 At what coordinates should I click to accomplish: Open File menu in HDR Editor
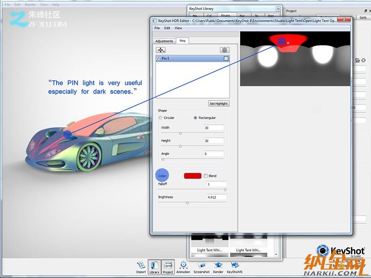157,28
